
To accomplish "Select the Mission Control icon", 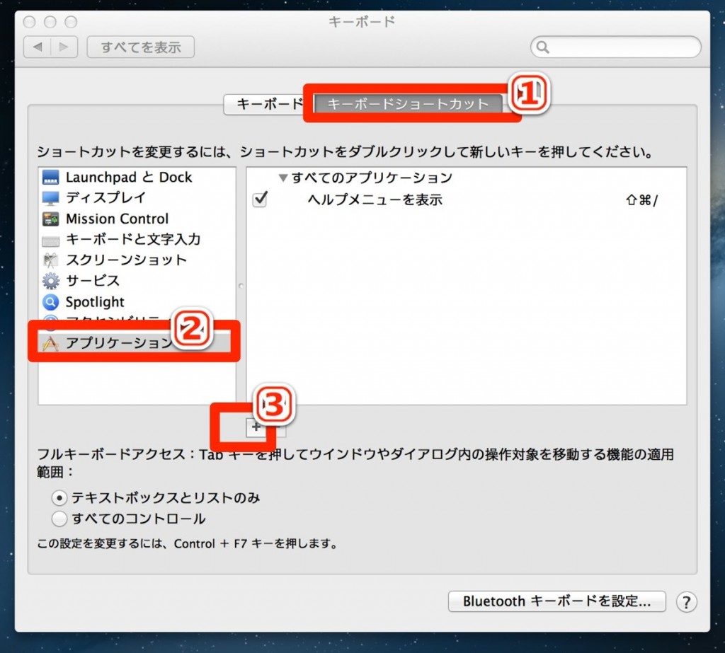I will tap(51, 219).
